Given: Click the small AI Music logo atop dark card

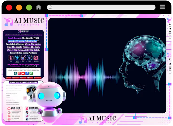Looking at the screenshot, I should click(24, 31).
